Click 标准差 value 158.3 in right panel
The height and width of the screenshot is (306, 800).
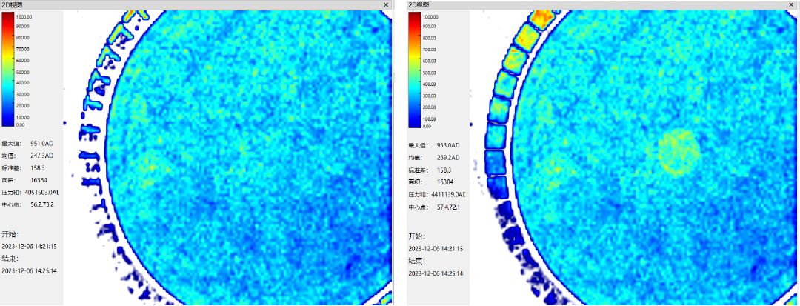[x=445, y=170]
